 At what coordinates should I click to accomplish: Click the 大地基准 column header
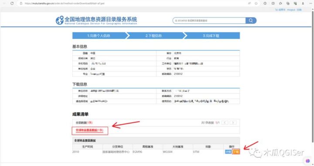coord(178,147)
